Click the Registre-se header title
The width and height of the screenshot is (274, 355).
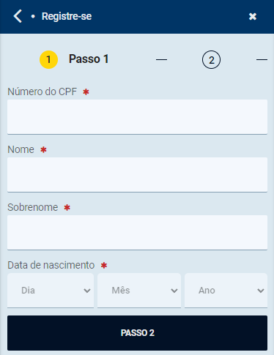pyautogui.click(x=67, y=16)
